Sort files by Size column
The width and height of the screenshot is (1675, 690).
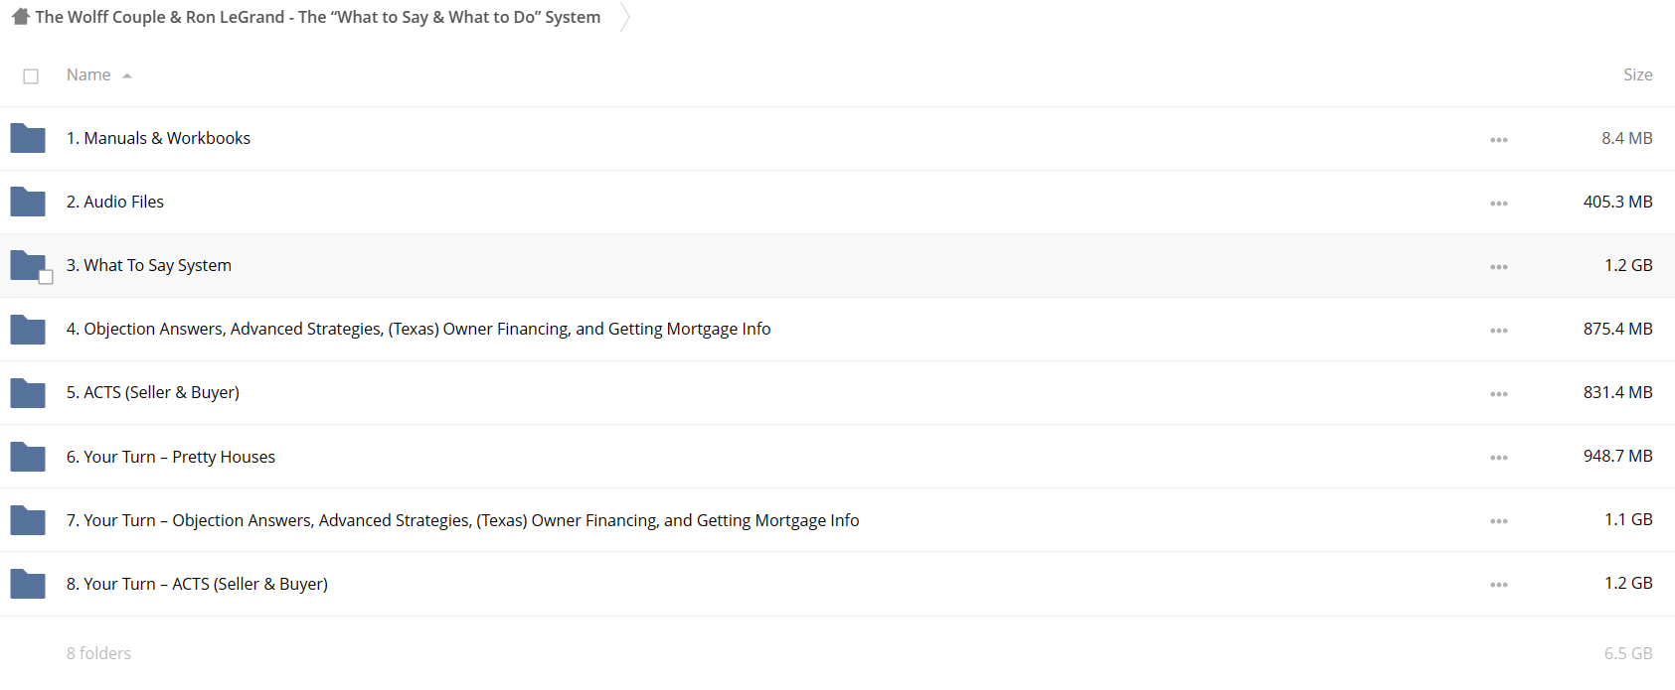tap(1637, 74)
